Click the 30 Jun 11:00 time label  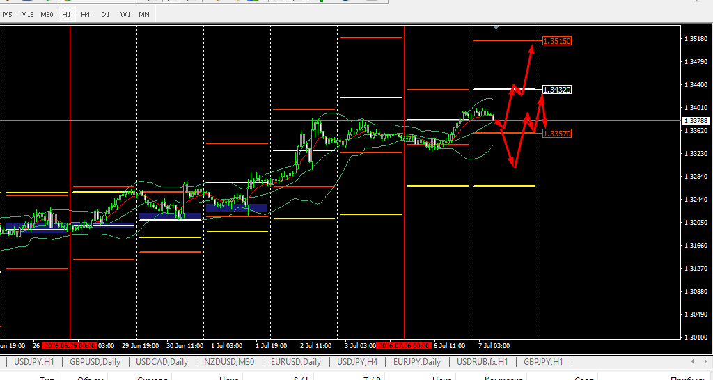(185, 345)
